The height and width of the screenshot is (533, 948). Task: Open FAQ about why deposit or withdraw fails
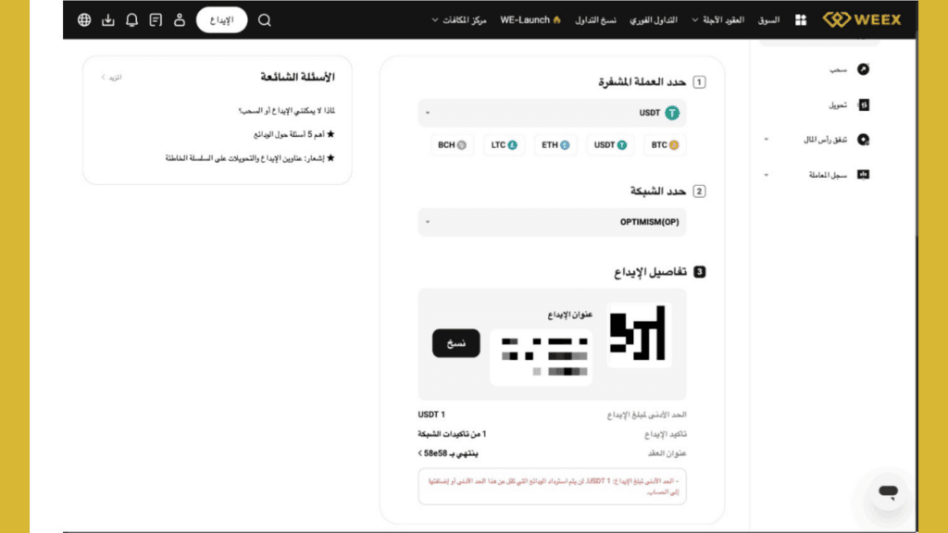pyautogui.click(x=287, y=111)
